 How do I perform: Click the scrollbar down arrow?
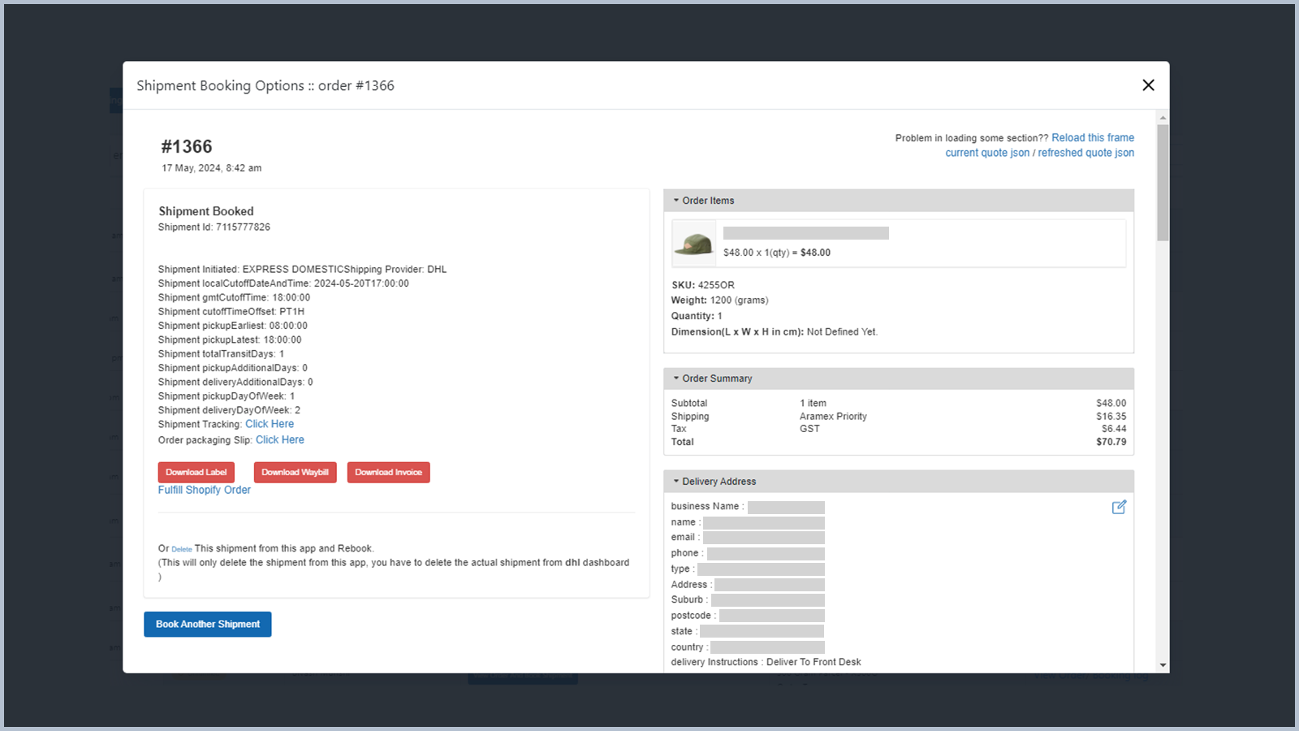pos(1163,665)
